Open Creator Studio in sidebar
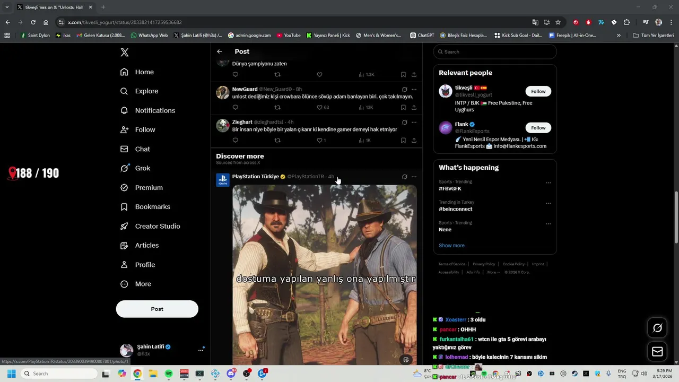The width and height of the screenshot is (679, 382). 150,226
